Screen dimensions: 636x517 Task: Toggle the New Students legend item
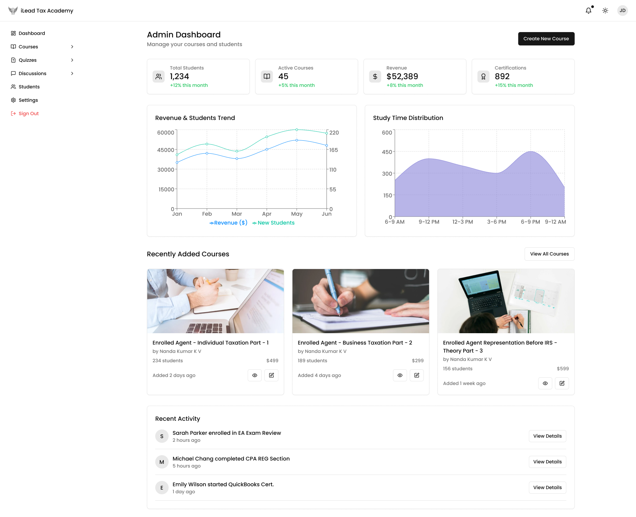pos(273,223)
